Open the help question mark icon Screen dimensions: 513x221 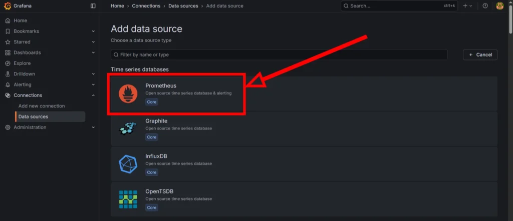(485, 6)
